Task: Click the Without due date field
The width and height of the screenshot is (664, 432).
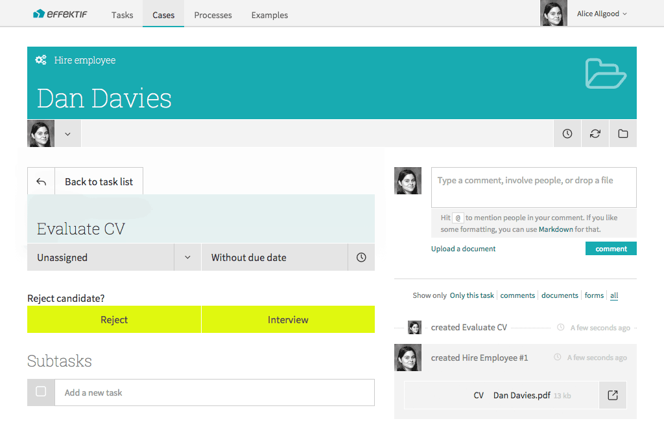Action: pyautogui.click(x=274, y=257)
